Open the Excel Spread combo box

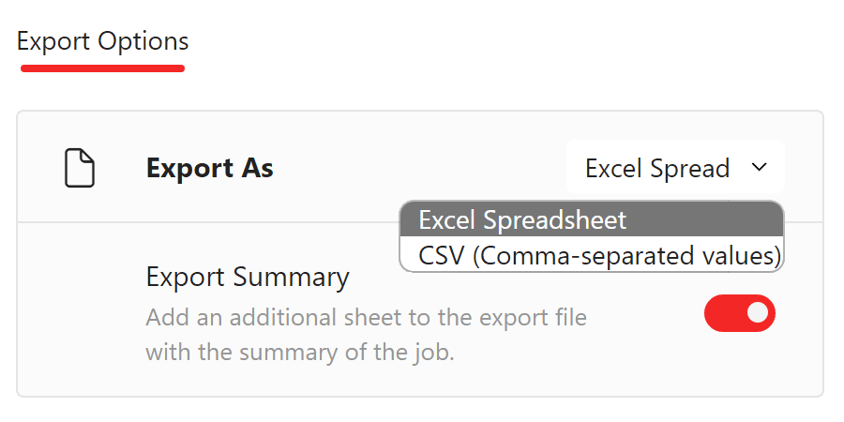point(675,168)
